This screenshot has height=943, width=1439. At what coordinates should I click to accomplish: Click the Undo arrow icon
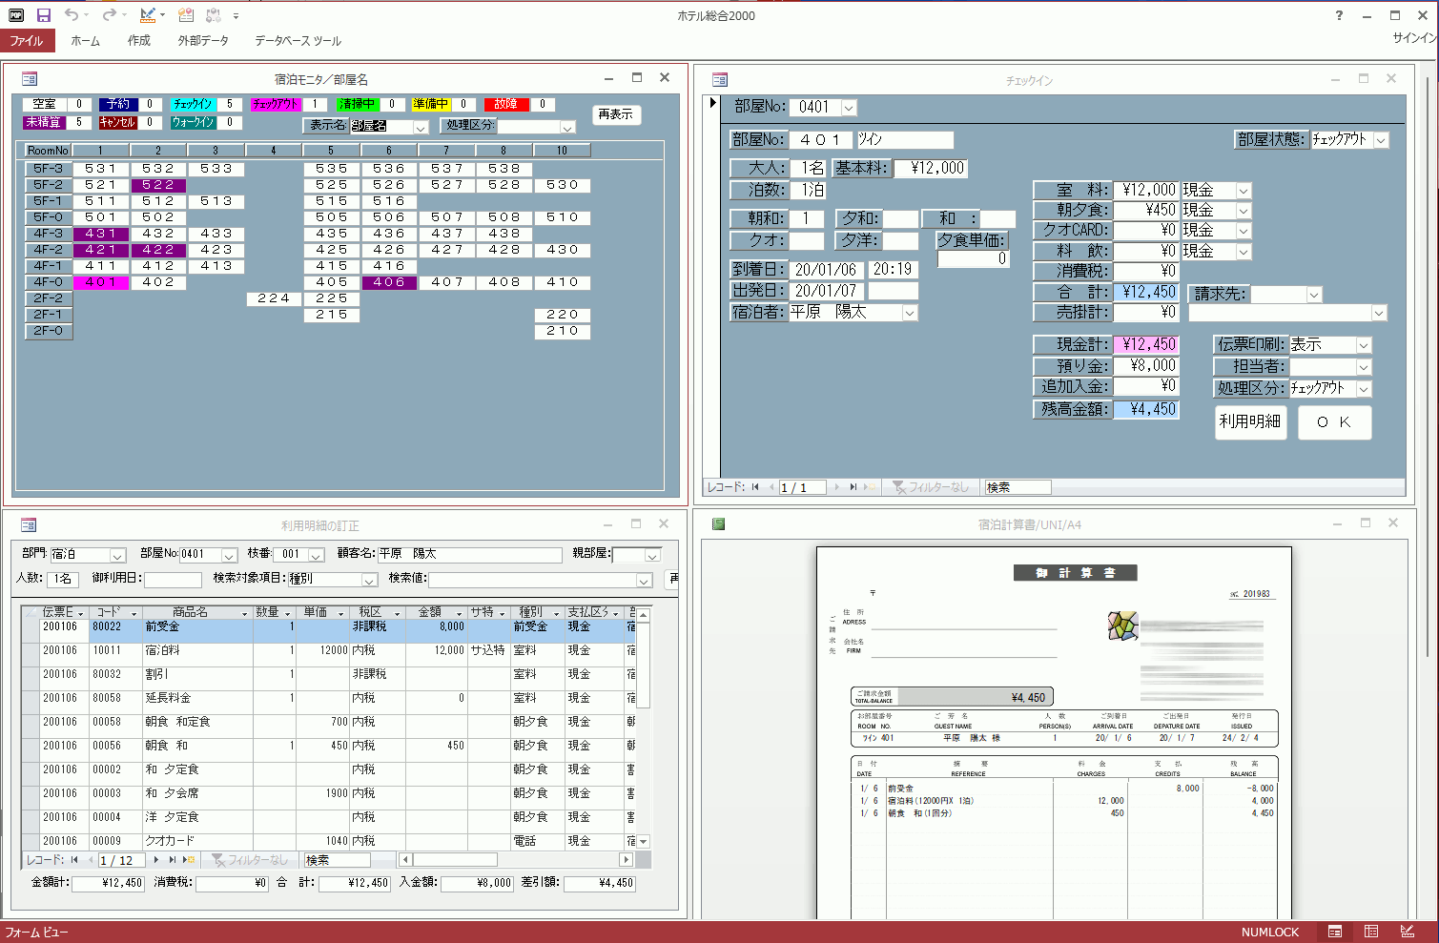[x=72, y=15]
